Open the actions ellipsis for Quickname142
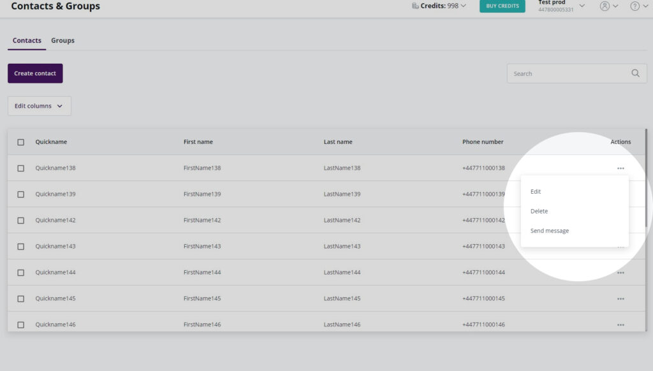Viewport: 653px width, 371px height. 620,220
